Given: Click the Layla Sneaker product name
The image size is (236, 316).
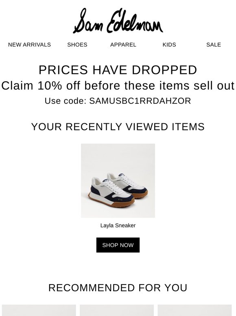Looking at the screenshot, I should point(118,225).
